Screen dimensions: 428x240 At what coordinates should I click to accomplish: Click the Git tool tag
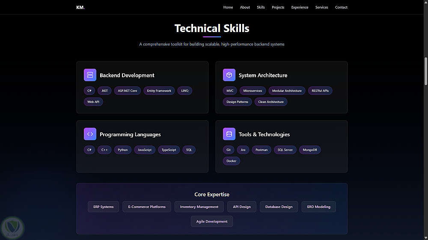coord(229,150)
